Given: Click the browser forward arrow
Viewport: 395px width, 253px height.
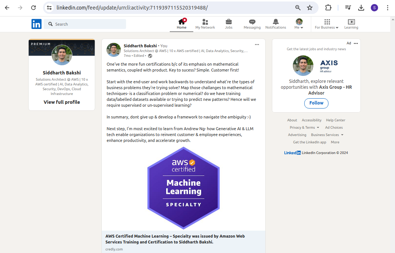Looking at the screenshot, I should click(x=20, y=8).
